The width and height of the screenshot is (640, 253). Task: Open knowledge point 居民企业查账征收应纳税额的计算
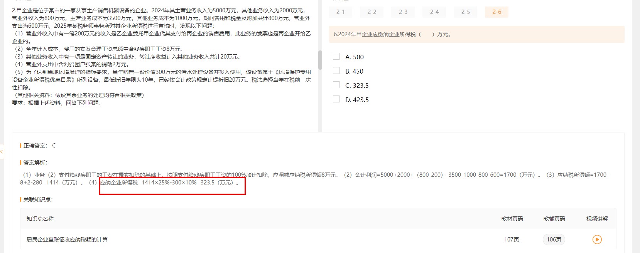click(x=67, y=240)
